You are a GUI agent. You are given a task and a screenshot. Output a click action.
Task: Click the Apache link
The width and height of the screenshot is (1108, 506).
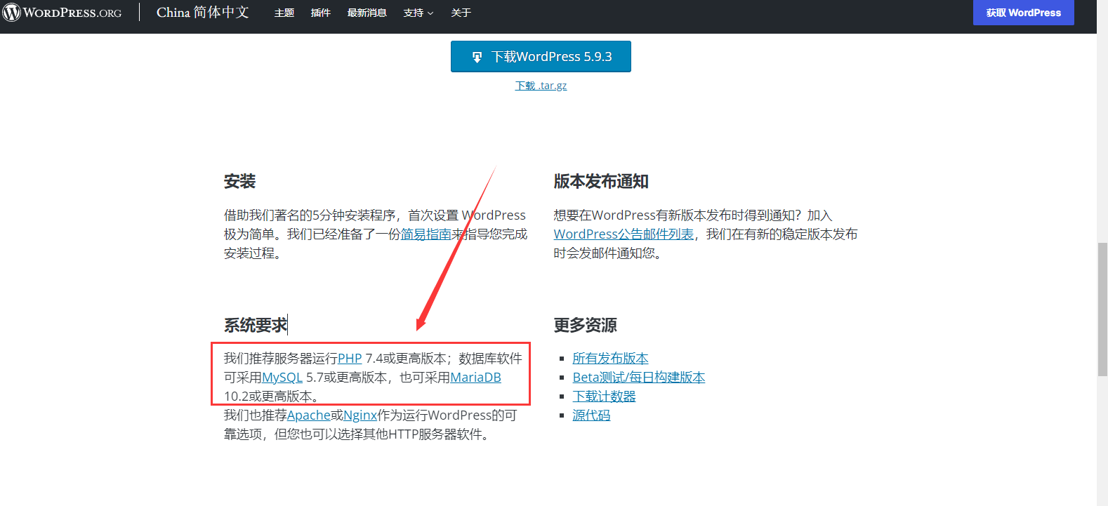click(308, 415)
